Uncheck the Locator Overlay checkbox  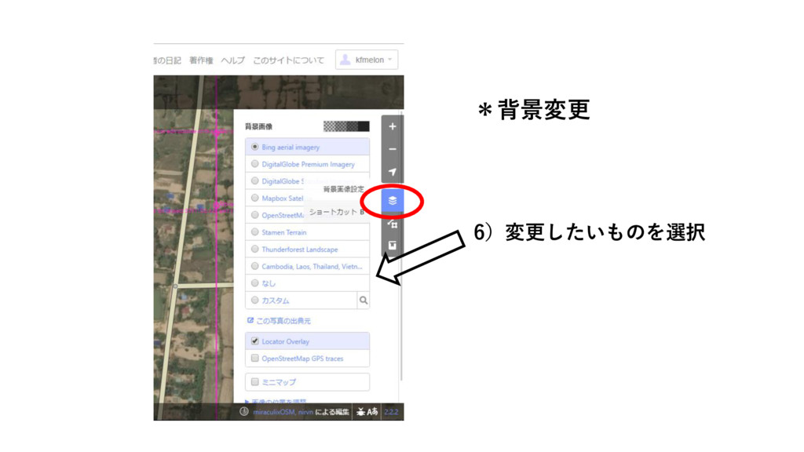pyautogui.click(x=255, y=341)
